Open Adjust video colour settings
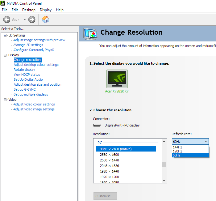The image size is (216, 201). 34,104
